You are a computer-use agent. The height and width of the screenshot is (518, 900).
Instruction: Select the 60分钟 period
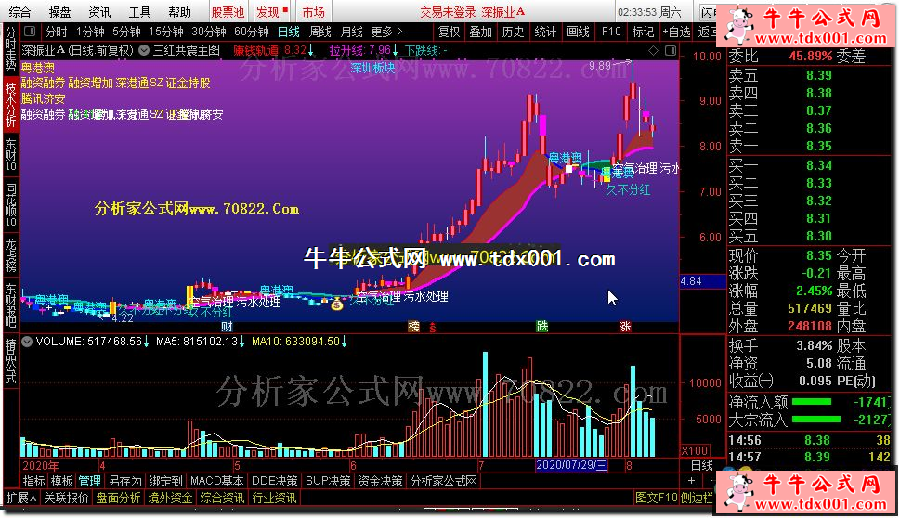tap(252, 32)
